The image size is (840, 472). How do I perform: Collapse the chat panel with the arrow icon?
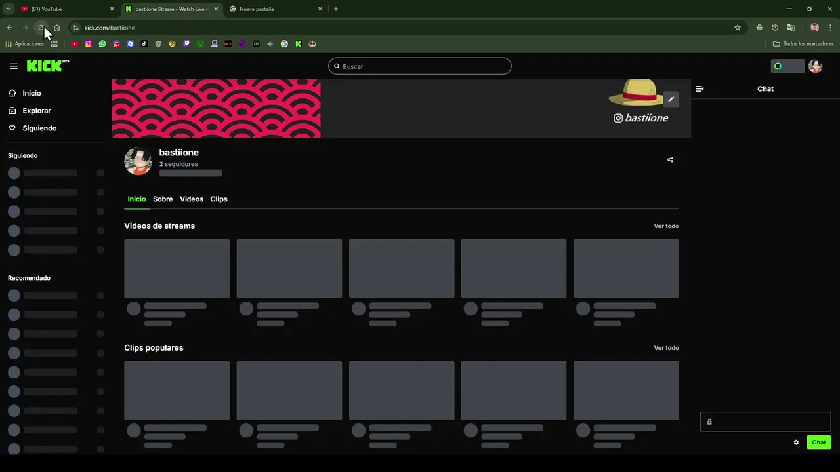pos(700,88)
